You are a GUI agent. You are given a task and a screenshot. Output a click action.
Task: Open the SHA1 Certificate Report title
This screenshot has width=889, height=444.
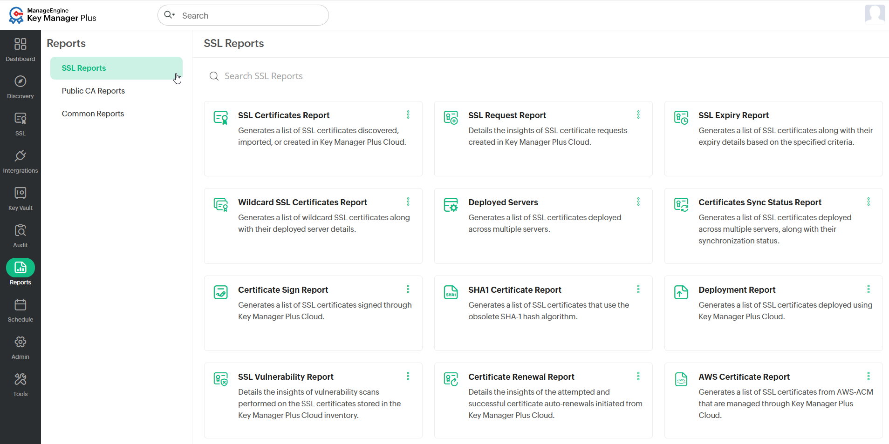click(x=515, y=290)
